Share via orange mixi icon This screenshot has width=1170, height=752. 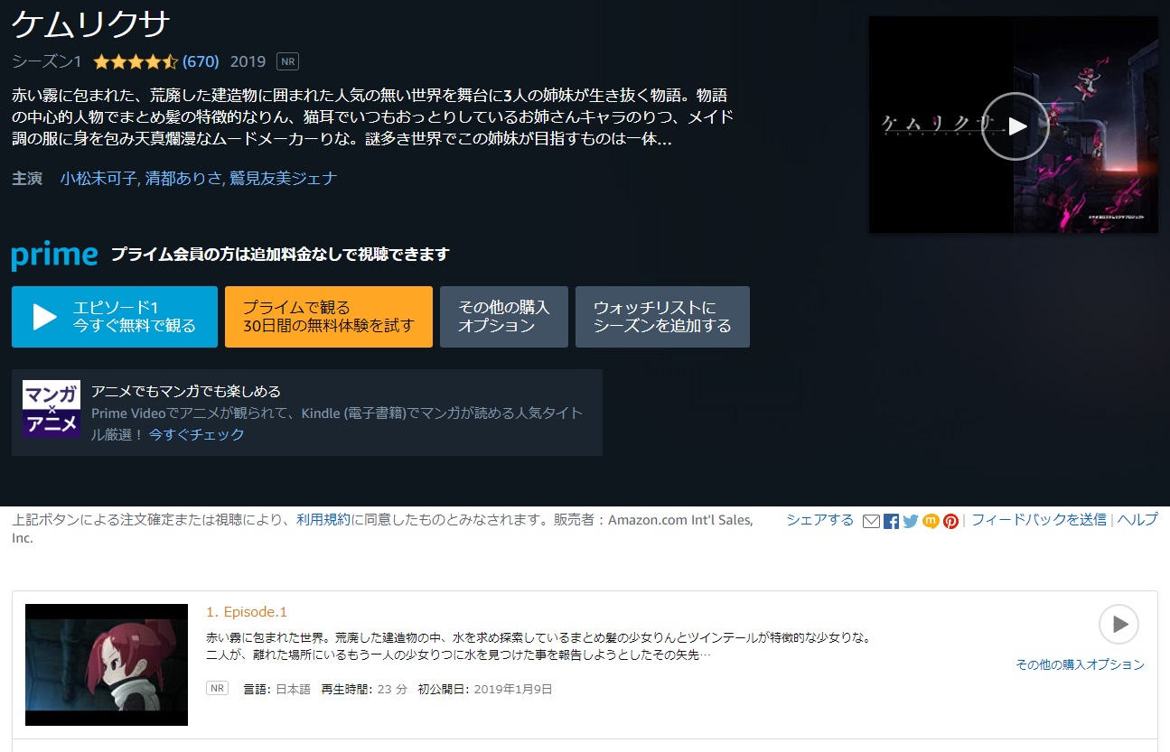931,521
